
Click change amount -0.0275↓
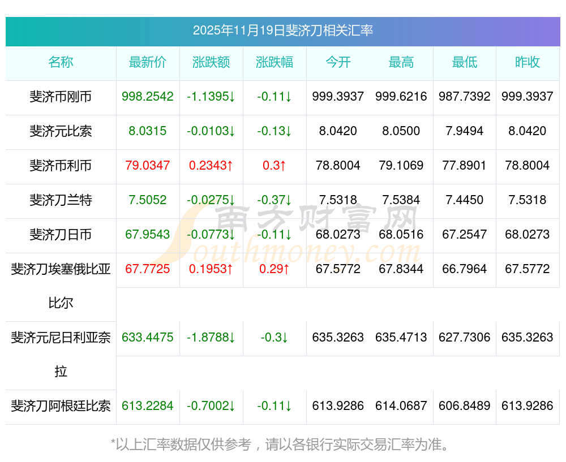click(211, 200)
